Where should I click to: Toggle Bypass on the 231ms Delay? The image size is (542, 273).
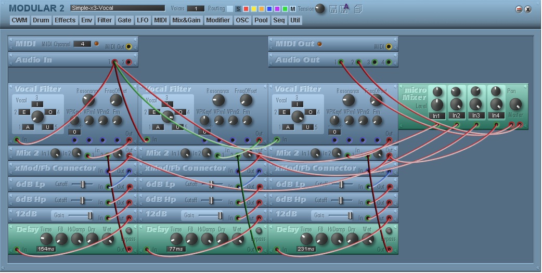tap(389, 230)
